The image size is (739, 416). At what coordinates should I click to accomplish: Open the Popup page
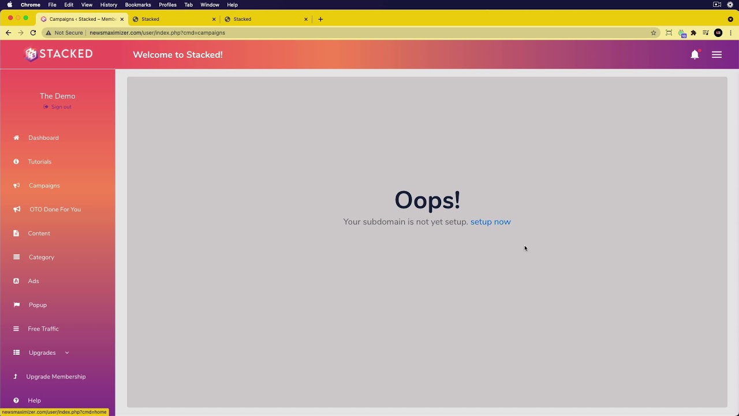pyautogui.click(x=38, y=304)
